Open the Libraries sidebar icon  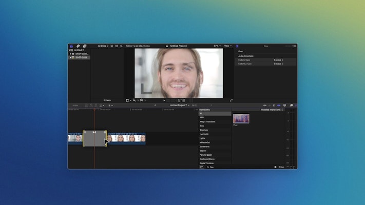(x=71, y=46)
